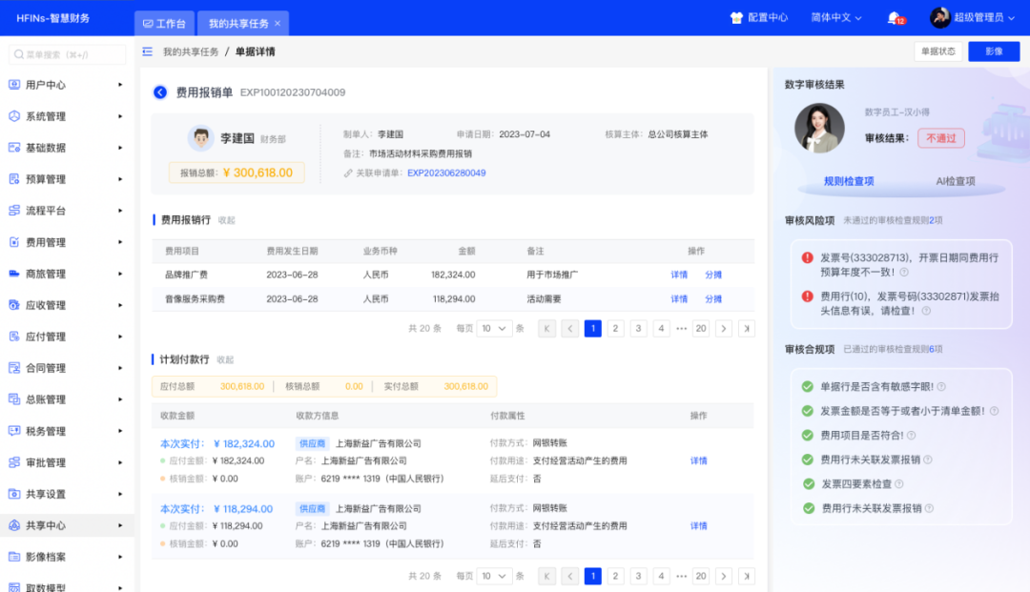
Task: Click the sidebar collapse icon in breadcrumb bar
Action: (147, 51)
